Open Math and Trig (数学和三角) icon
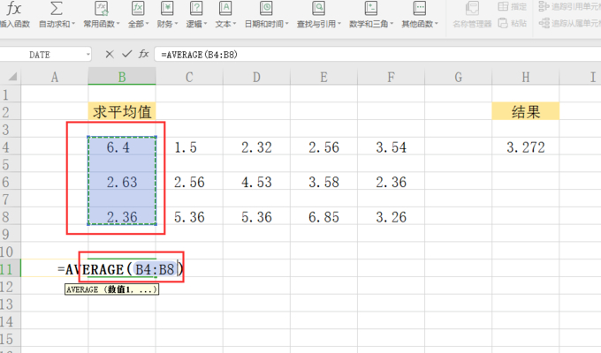Screen dimensions: 601x353 370,9
